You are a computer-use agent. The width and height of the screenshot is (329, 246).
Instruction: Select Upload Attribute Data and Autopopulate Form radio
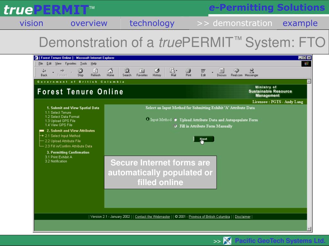(176, 120)
